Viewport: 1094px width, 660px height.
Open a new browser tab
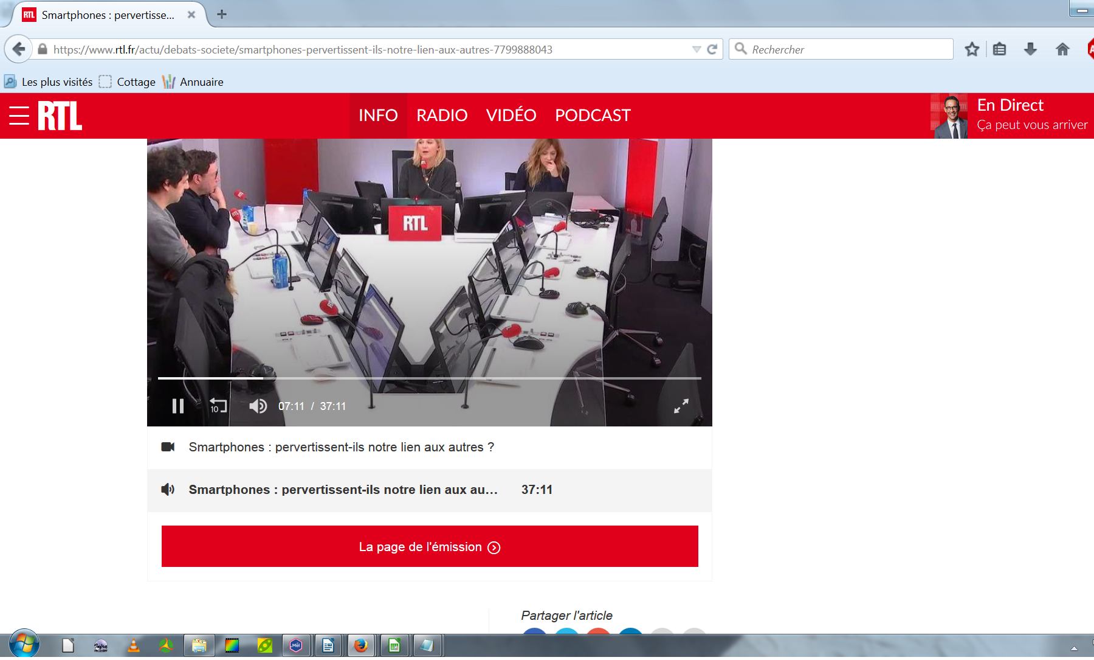coord(222,15)
